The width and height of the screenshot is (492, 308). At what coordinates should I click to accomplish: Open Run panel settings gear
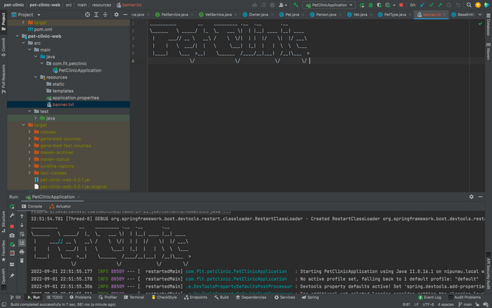(472, 197)
